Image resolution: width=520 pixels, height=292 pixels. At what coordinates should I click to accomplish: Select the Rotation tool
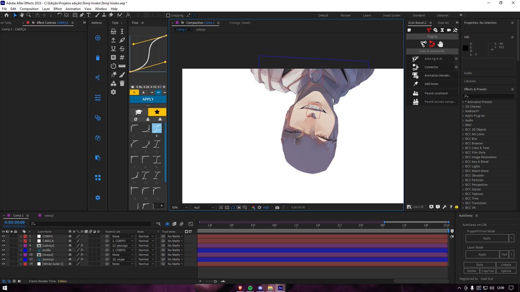59,15
